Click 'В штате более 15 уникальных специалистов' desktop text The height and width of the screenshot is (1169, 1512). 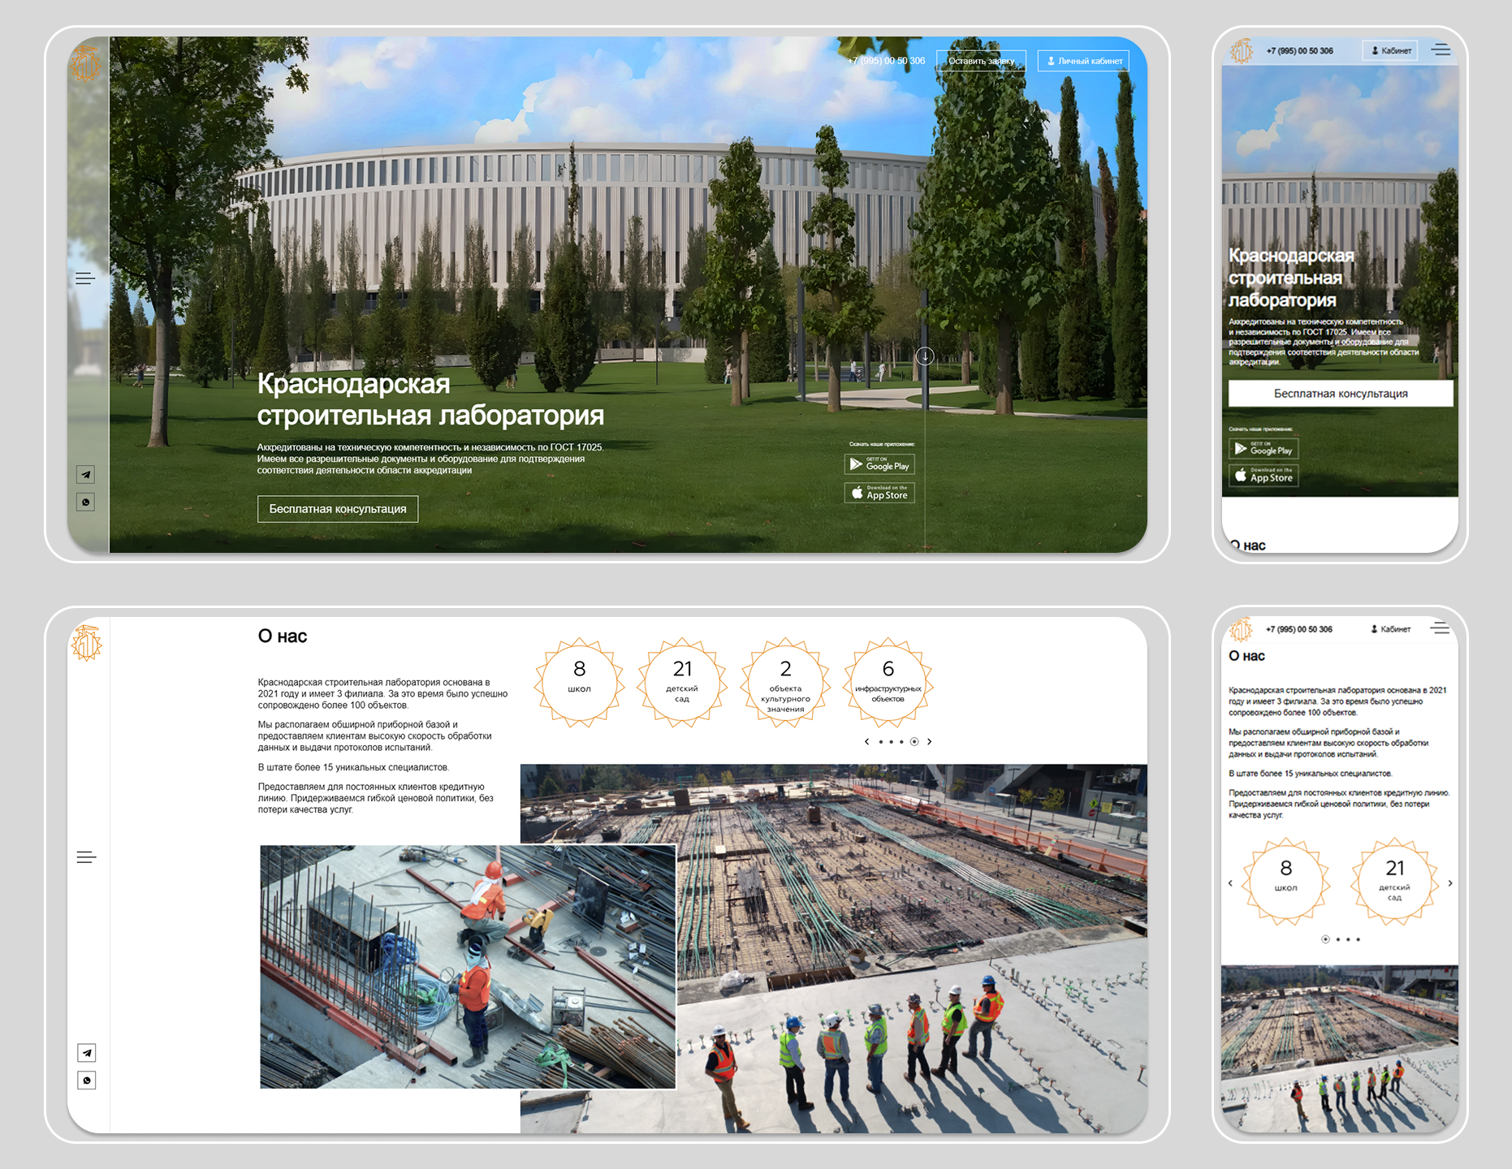tap(353, 767)
